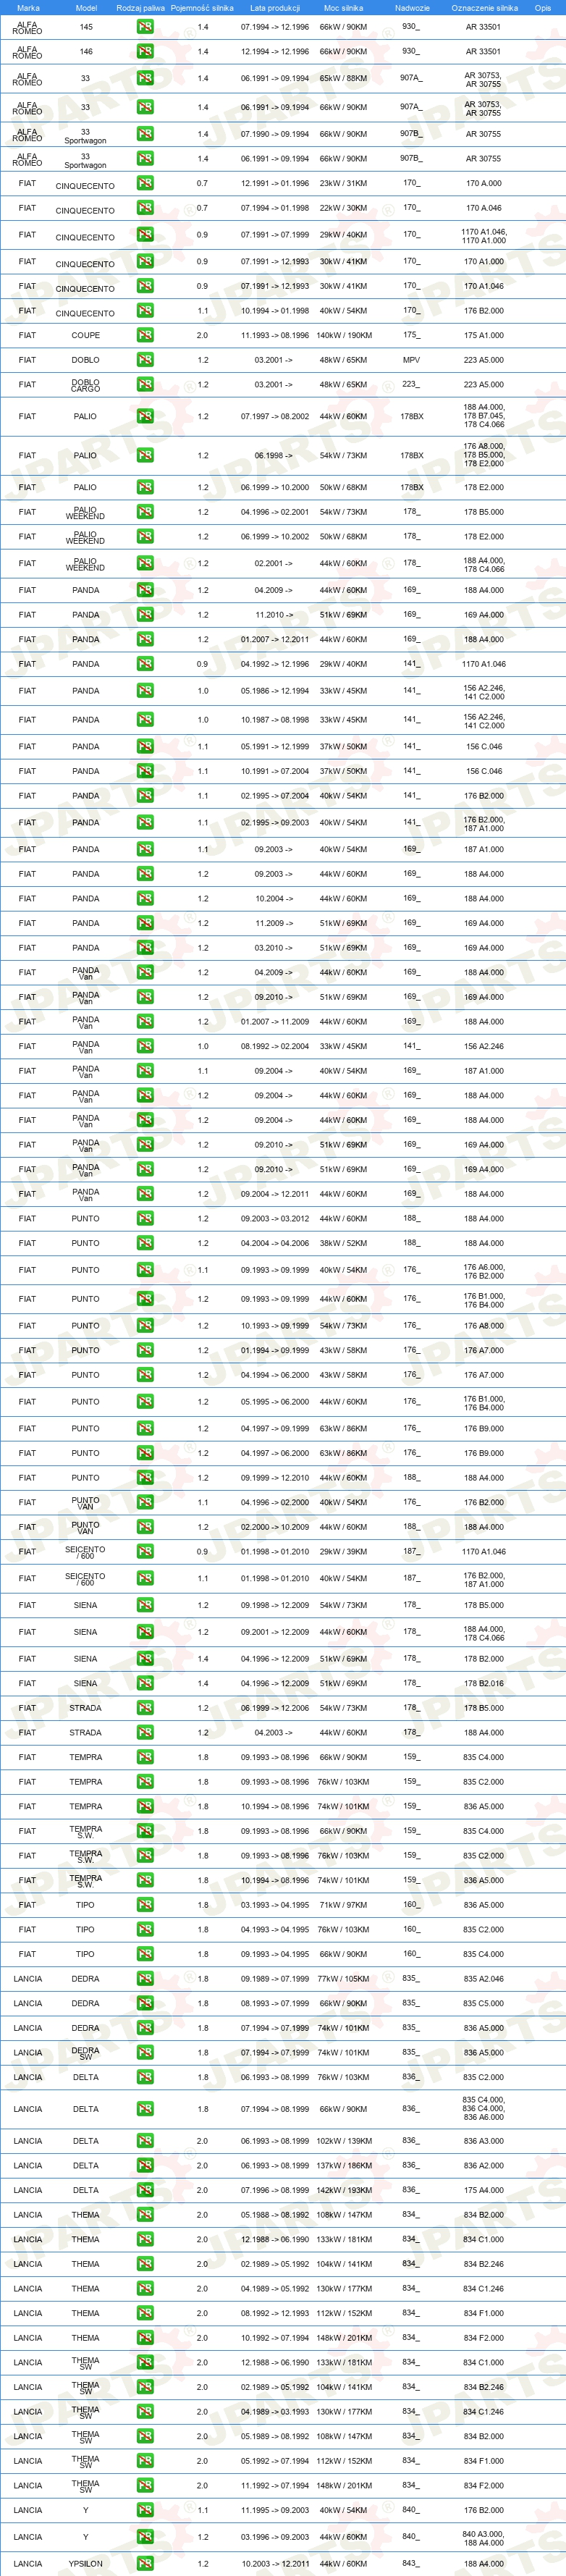This screenshot has width=566, height=2576.
Task: Click the engine code "178 B2.016"
Action: (x=484, y=1683)
